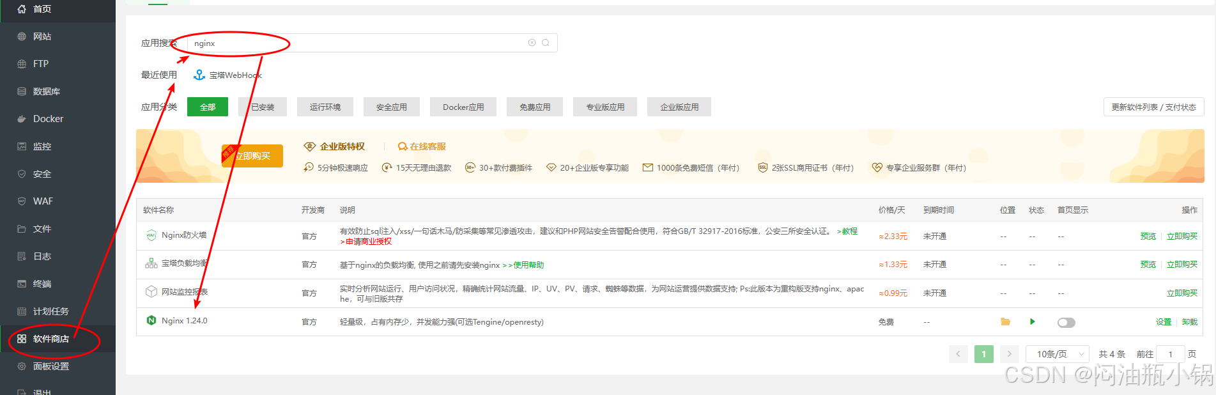
Task: Open the 10条/页 page size dropdown
Action: click(x=1058, y=354)
